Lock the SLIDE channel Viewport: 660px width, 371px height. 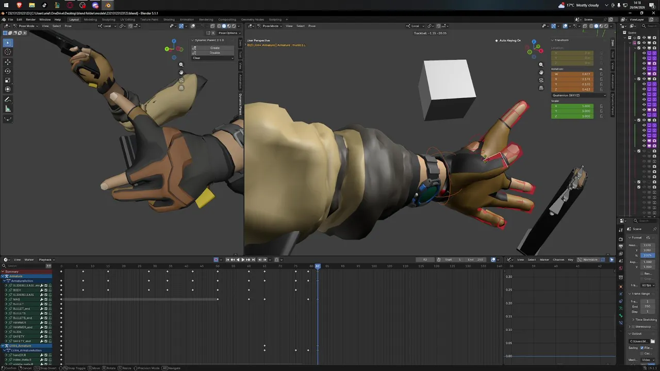coord(50,332)
